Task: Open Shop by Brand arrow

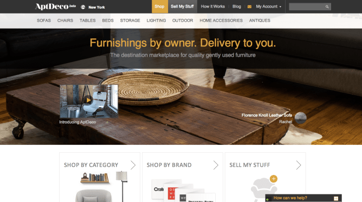Action: click(216, 165)
